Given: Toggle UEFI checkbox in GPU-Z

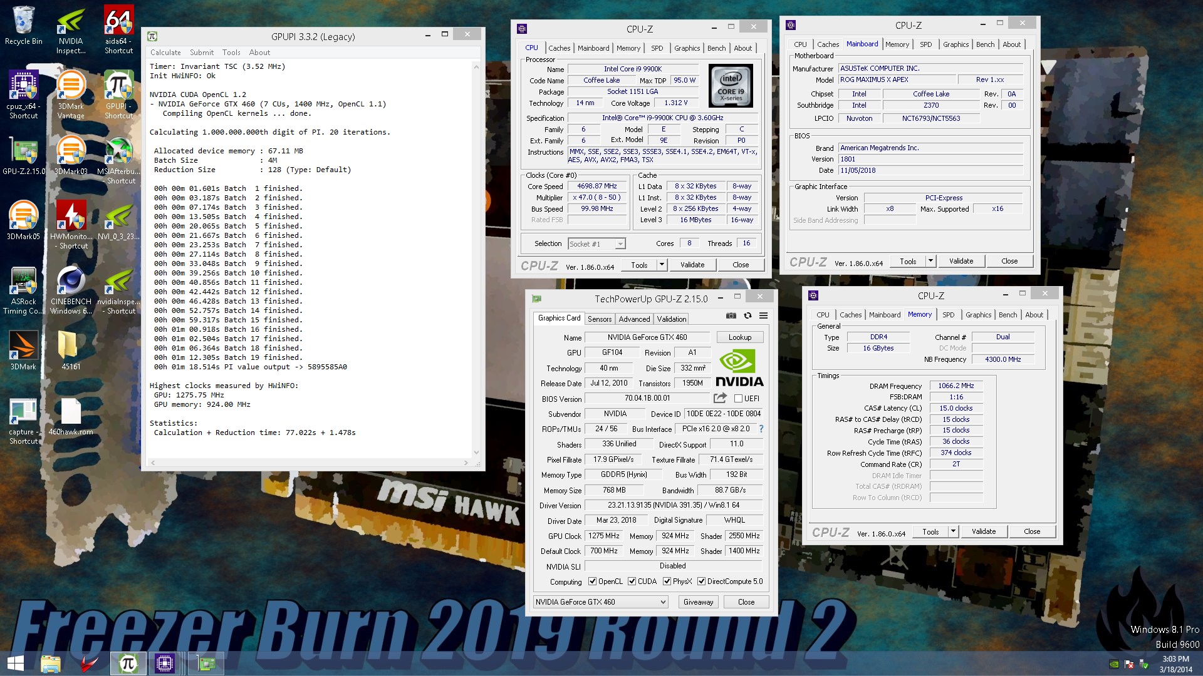Looking at the screenshot, I should [738, 399].
